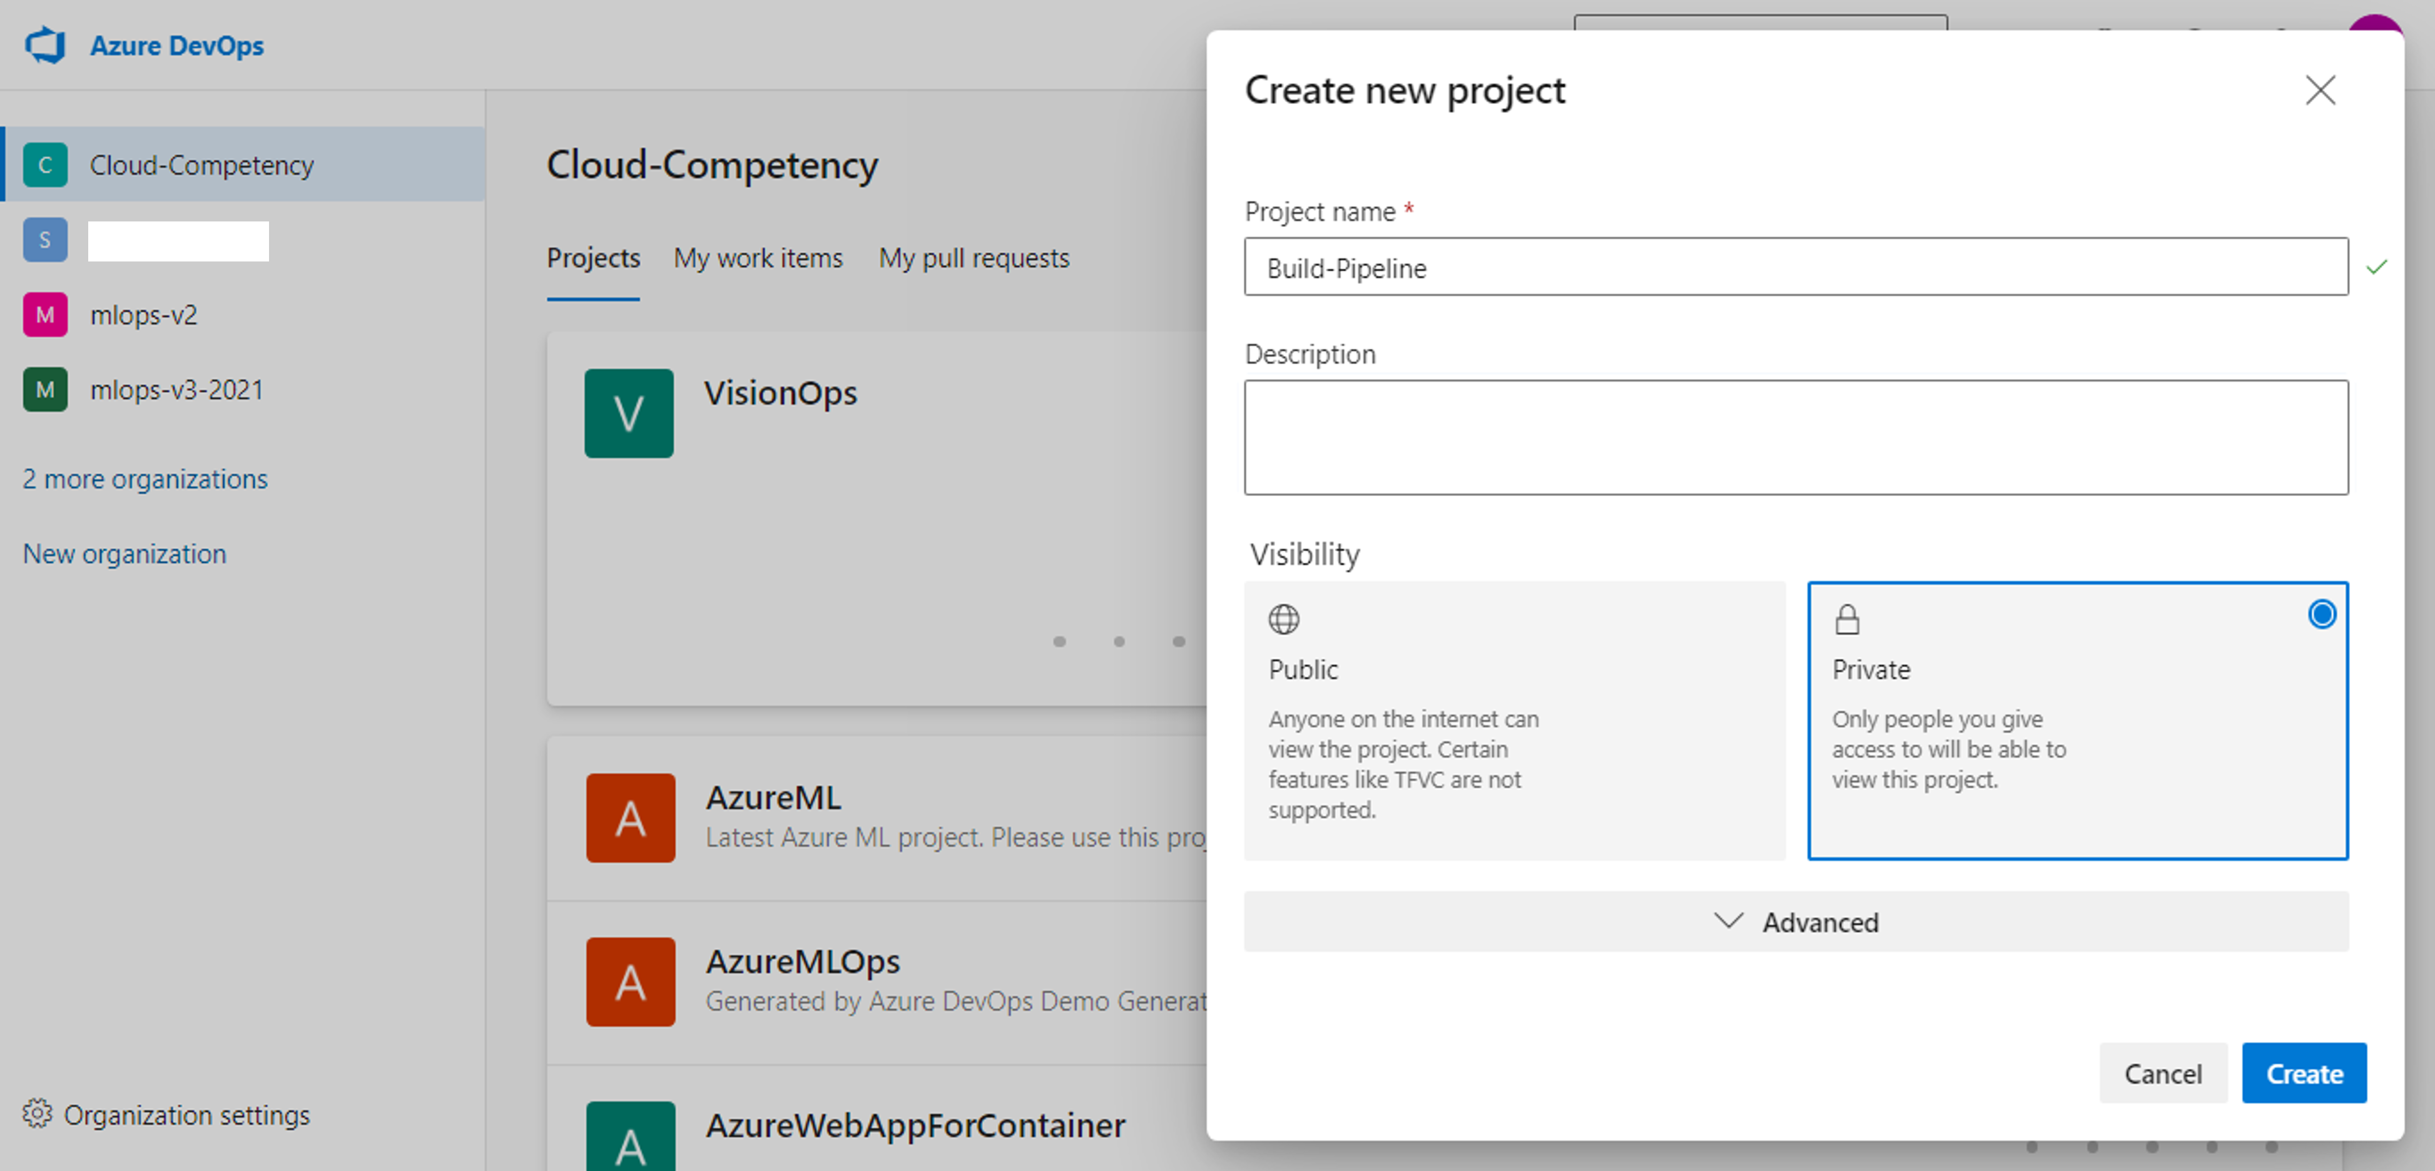
Task: Click the New organization link
Action: pyautogui.click(x=125, y=554)
